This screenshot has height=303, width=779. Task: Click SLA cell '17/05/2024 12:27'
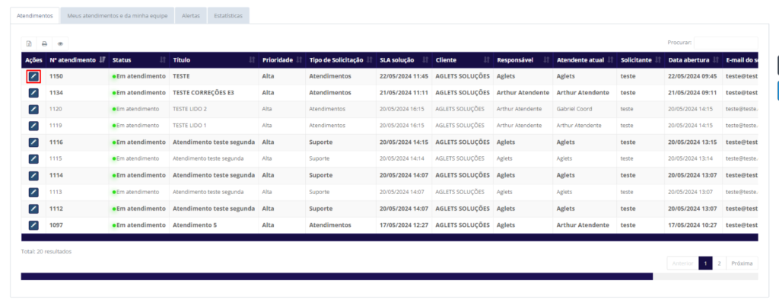point(404,225)
